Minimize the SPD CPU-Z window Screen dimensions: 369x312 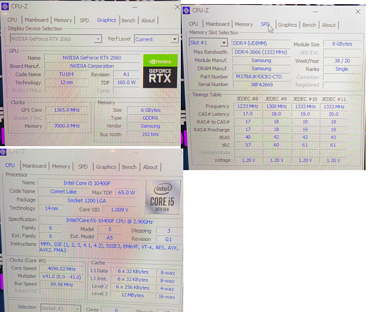coord(315,12)
